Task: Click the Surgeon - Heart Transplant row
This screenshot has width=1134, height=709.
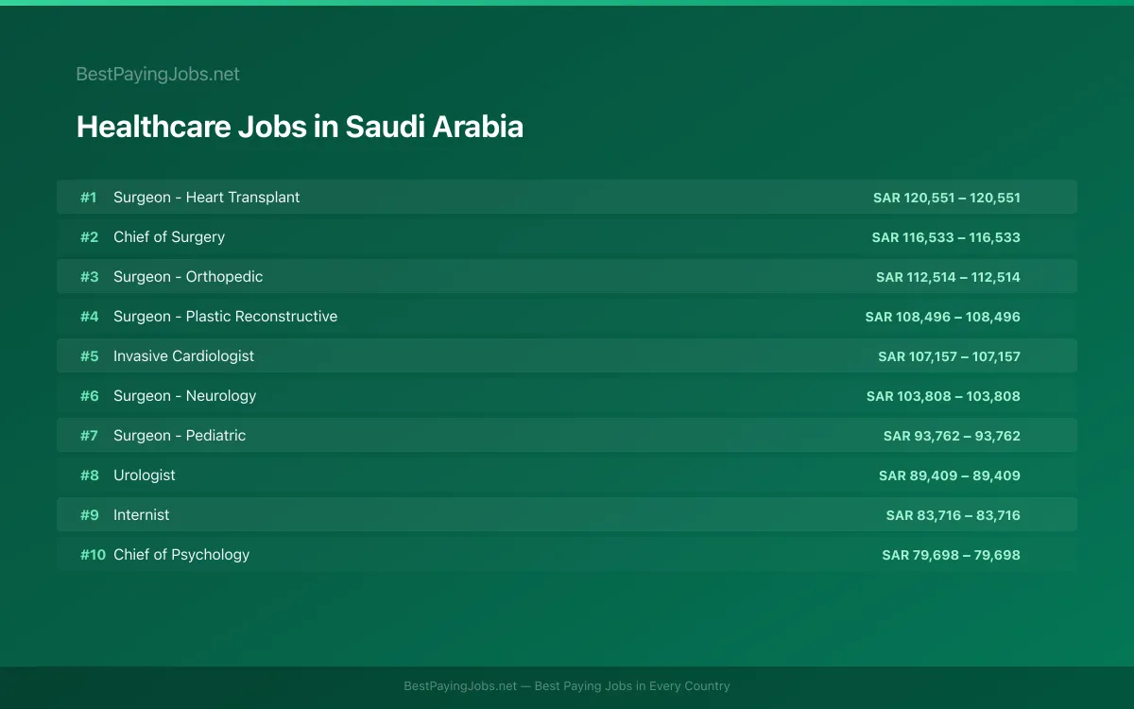Action: 567,197
